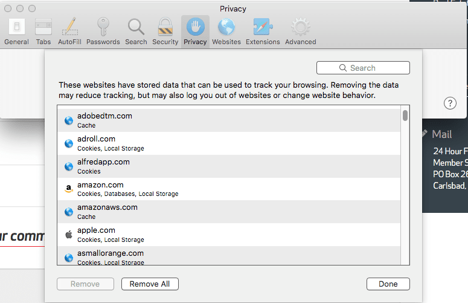Open the Search preferences pane
This screenshot has height=303, width=468.
[x=136, y=31]
